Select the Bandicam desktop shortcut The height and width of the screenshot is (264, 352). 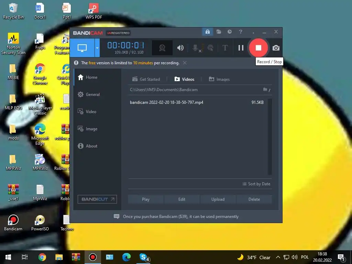13,223
